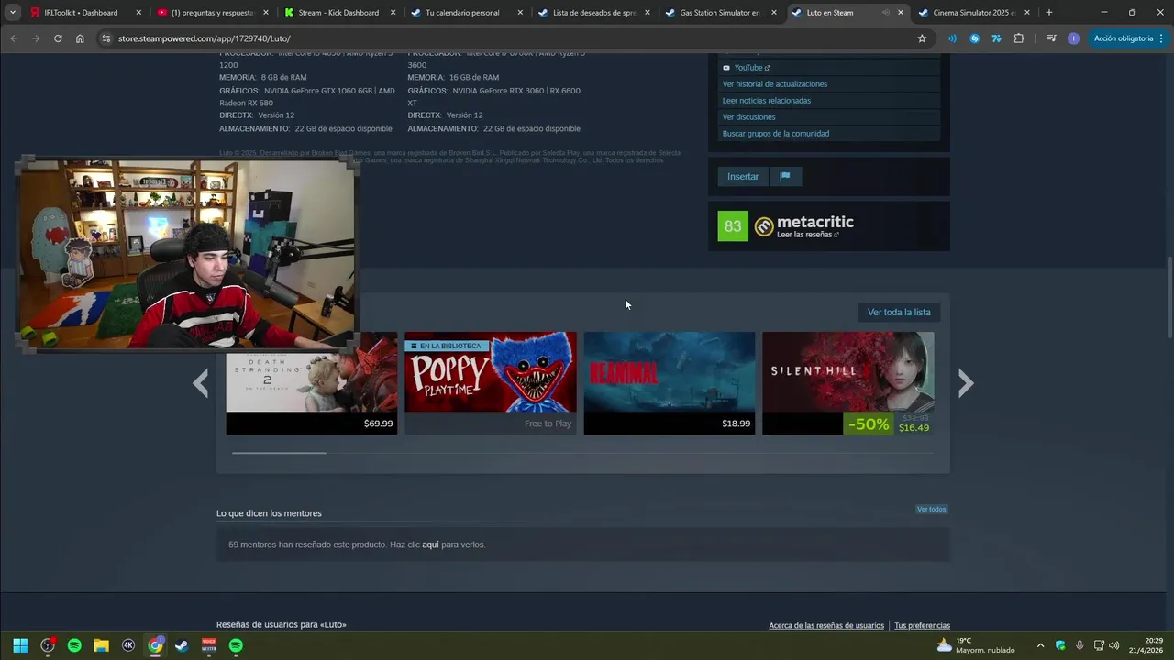Show hidden system tray icons

pyautogui.click(x=1040, y=645)
